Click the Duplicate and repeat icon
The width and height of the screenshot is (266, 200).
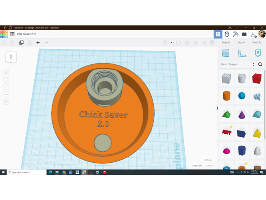(21, 42)
